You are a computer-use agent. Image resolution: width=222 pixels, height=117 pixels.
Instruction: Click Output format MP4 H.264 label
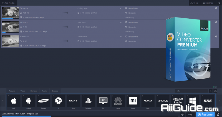20,114
